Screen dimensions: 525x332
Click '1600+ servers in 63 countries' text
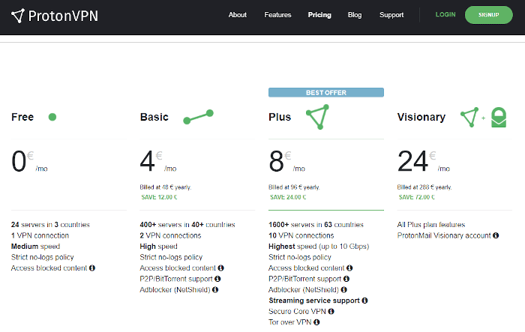(316, 225)
